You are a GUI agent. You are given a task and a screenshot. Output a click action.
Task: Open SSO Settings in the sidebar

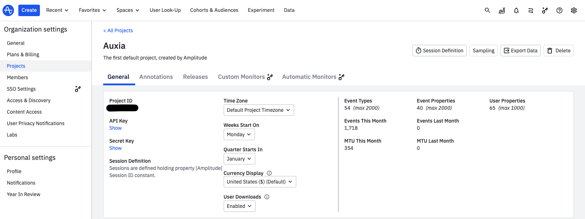[22, 89]
